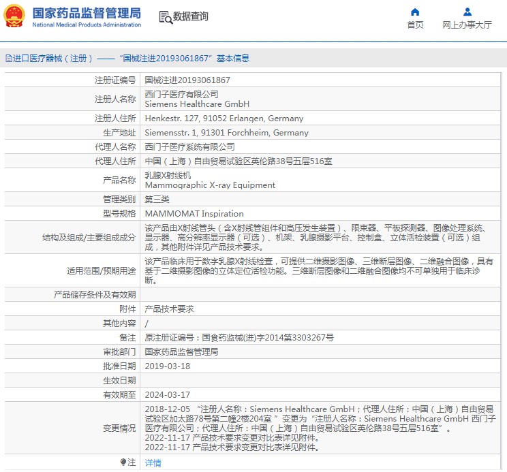Click the 详情 link
507x472 pixels.
point(153,463)
